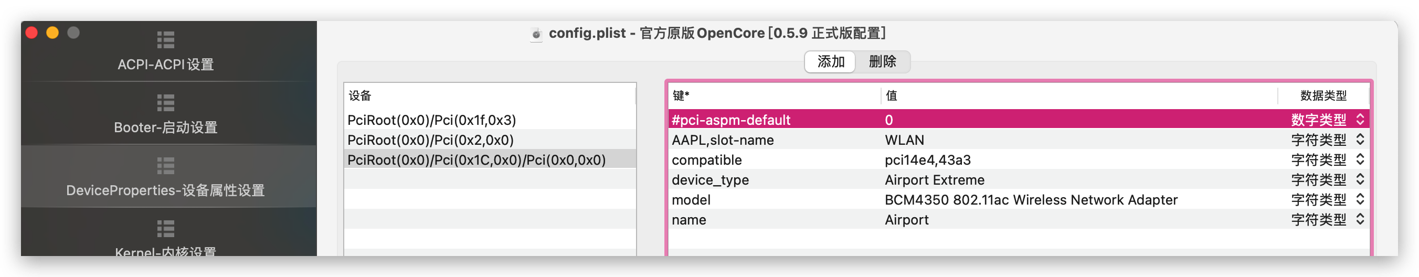Select device PciRoot(0x0)/Pci(0x2,0x0)
The width and height of the screenshot is (1419, 277).
tap(490, 140)
